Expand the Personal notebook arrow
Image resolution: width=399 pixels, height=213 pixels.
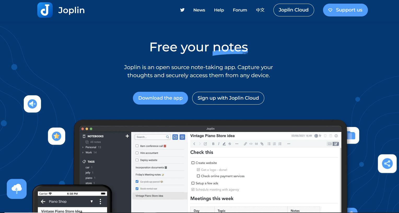tap(83, 147)
